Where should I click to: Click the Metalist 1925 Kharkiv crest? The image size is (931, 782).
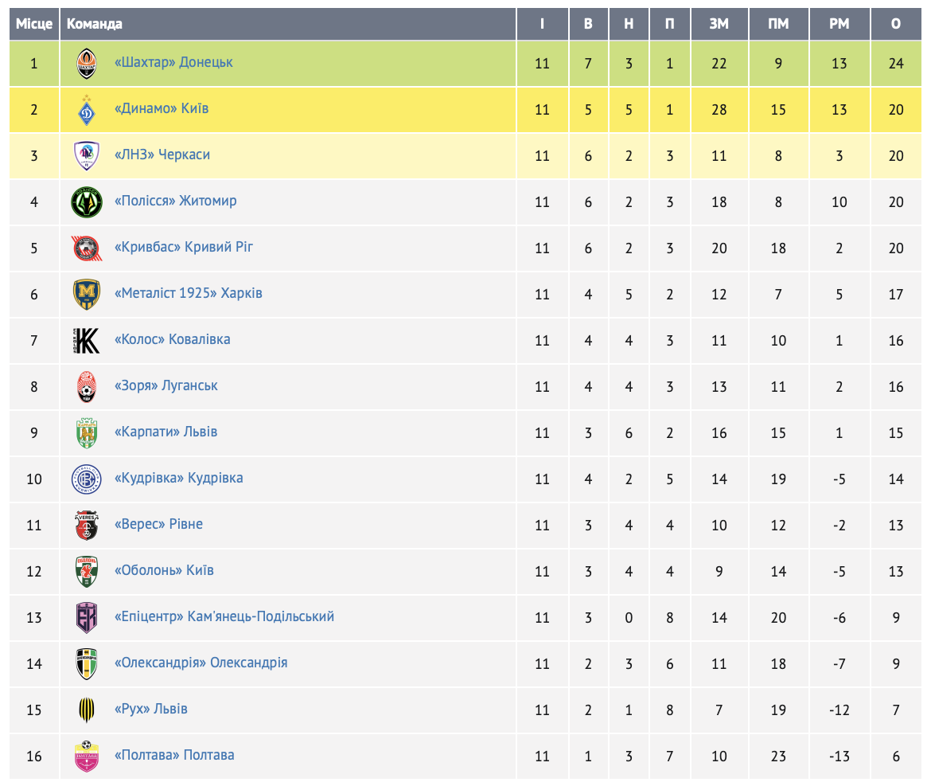coord(86,294)
